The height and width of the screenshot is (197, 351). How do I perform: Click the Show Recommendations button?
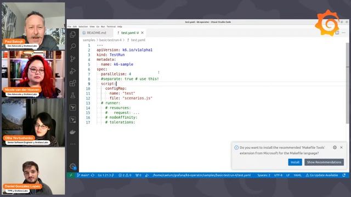[x=324, y=162]
